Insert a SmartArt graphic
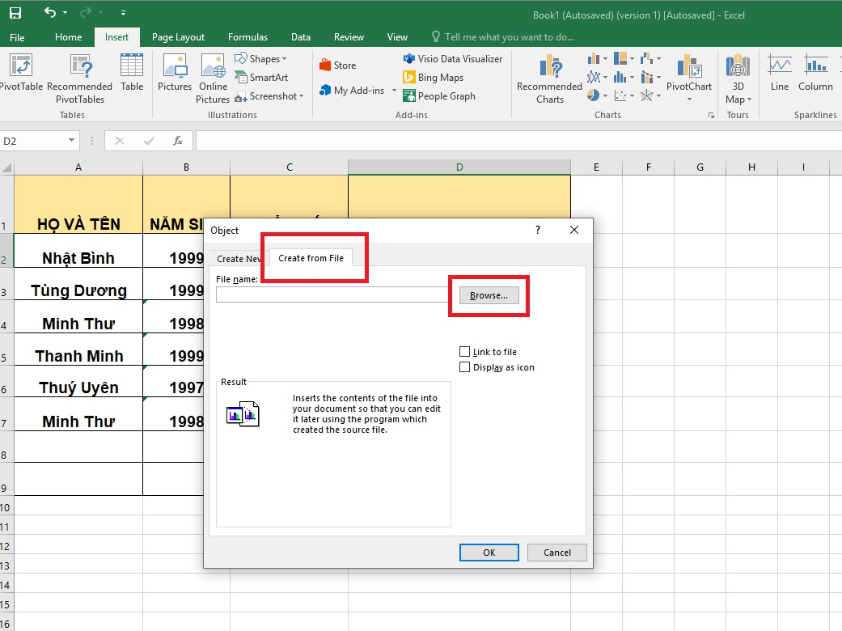Screen dimensions: 842x631 [261, 78]
